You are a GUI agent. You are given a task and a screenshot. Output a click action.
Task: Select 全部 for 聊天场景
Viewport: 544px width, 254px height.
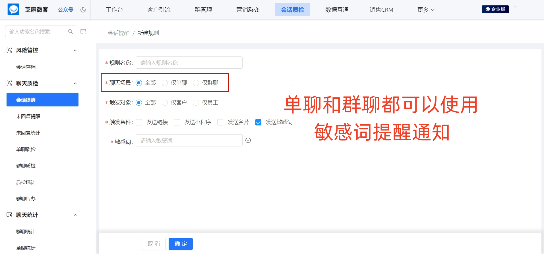pos(139,83)
